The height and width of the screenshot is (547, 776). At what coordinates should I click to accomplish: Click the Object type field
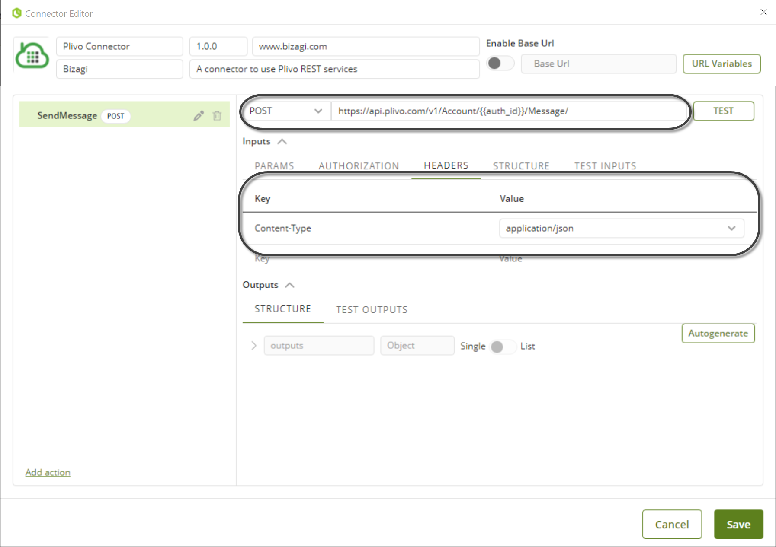(417, 346)
